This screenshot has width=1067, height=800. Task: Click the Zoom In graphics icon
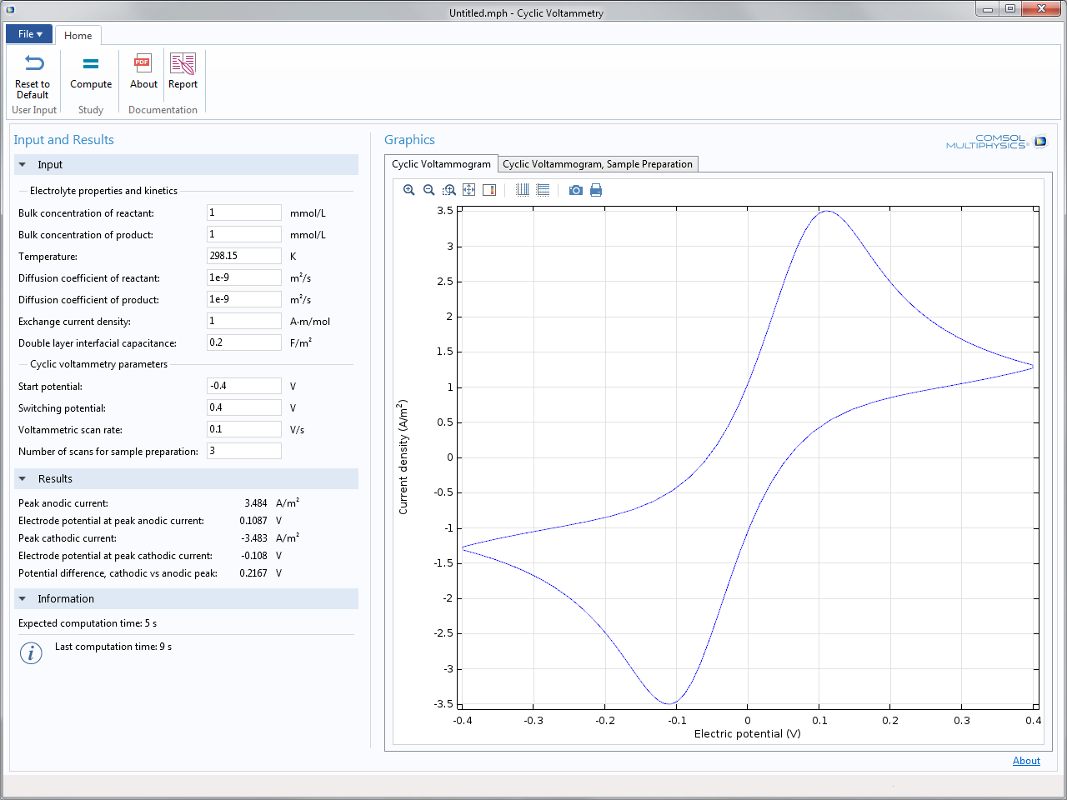click(x=408, y=190)
